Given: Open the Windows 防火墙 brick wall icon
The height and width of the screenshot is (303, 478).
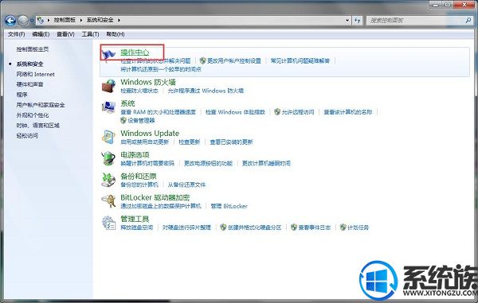Looking at the screenshot, I should click(108, 86).
